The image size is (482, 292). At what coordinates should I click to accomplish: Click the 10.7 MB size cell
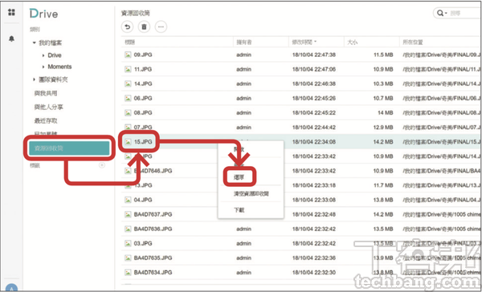click(383, 98)
